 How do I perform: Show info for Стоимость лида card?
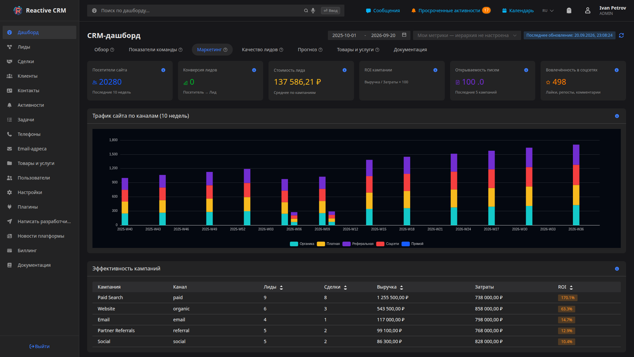point(344,70)
